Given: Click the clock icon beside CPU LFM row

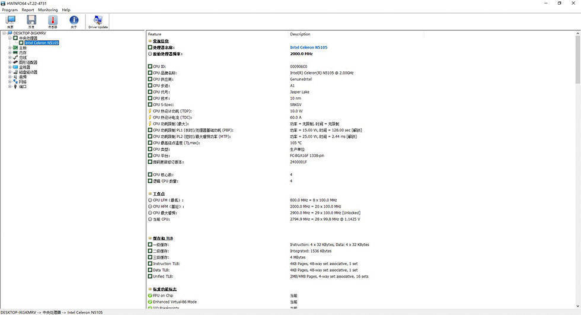Looking at the screenshot, I should click(150, 200).
